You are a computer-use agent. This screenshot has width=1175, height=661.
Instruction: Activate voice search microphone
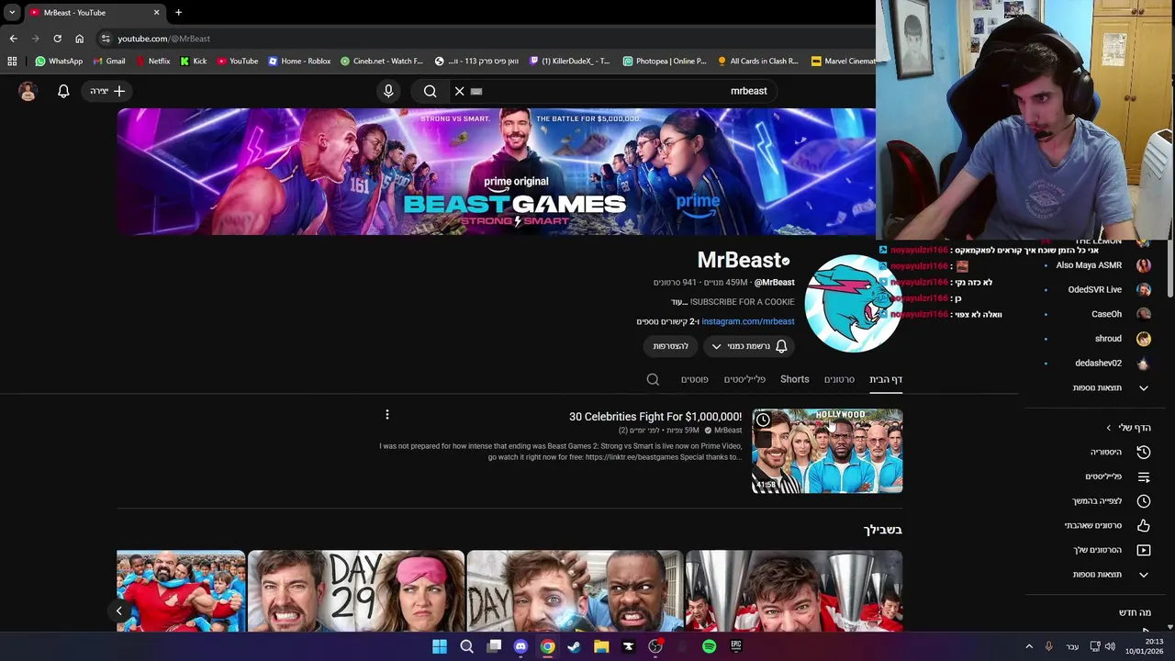coord(388,91)
